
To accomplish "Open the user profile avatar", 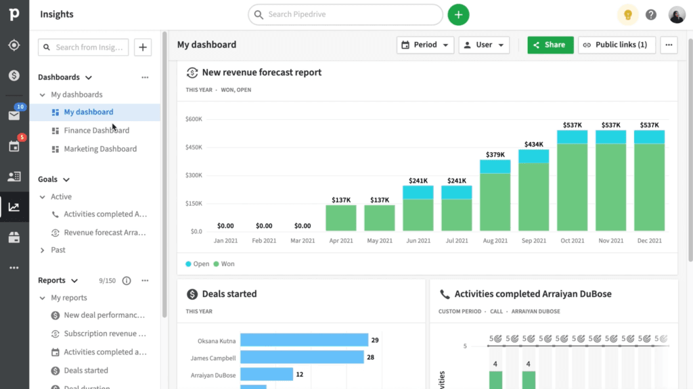I will pos(677,15).
